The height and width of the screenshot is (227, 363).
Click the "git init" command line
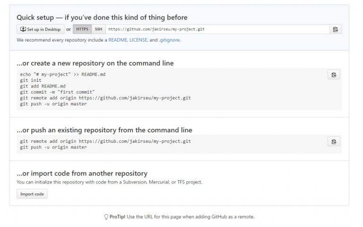[x=31, y=80]
